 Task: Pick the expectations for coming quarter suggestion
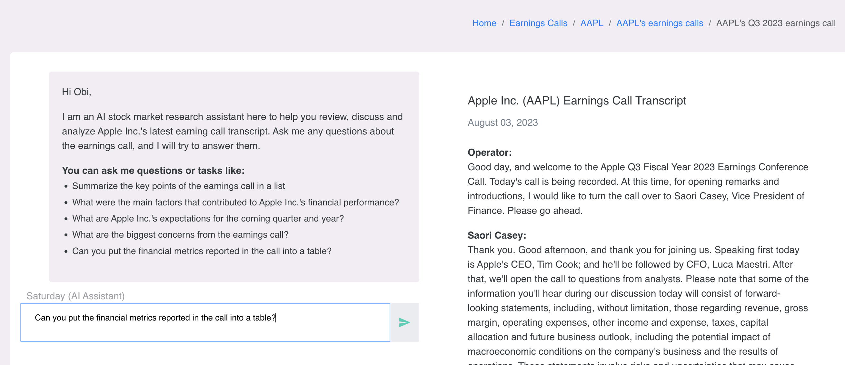(208, 218)
